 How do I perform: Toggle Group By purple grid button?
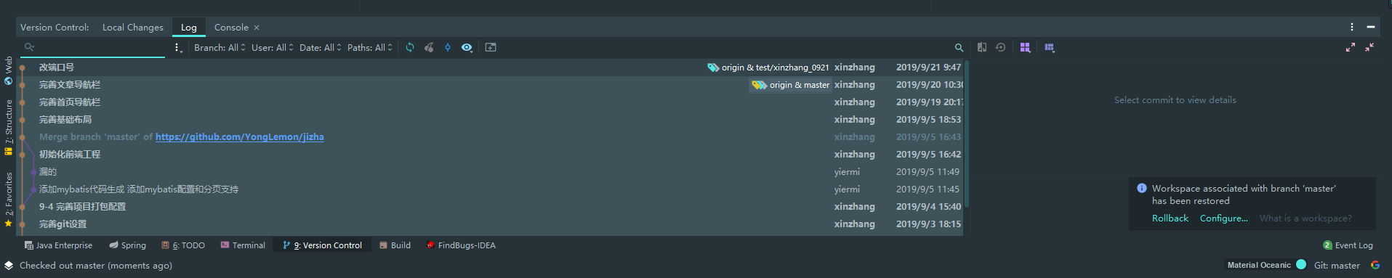pyautogui.click(x=1025, y=47)
